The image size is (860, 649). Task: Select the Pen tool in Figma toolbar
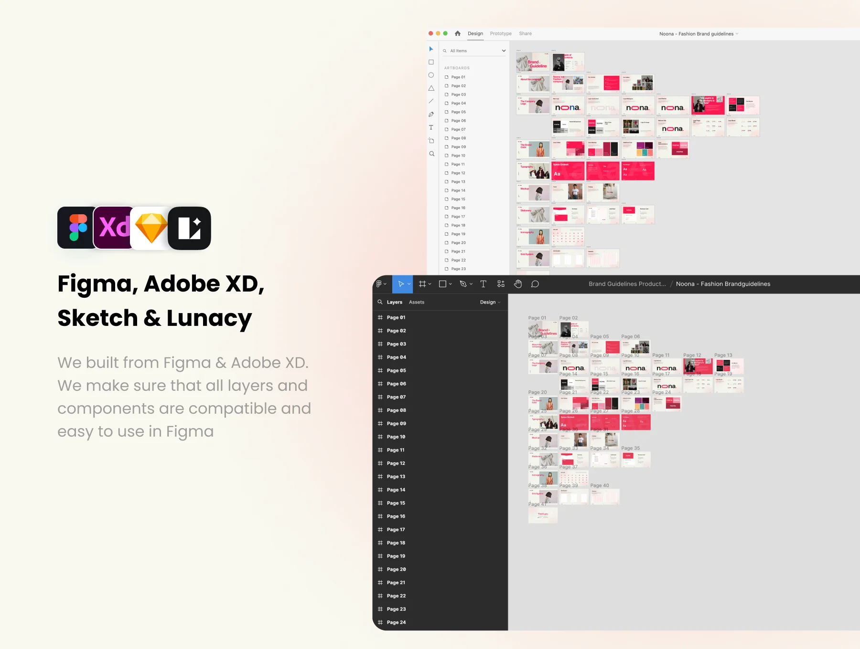coord(463,284)
